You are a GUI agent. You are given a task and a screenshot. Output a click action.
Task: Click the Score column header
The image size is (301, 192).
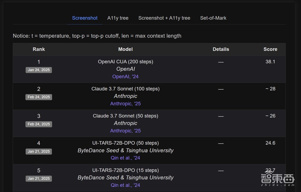270,49
